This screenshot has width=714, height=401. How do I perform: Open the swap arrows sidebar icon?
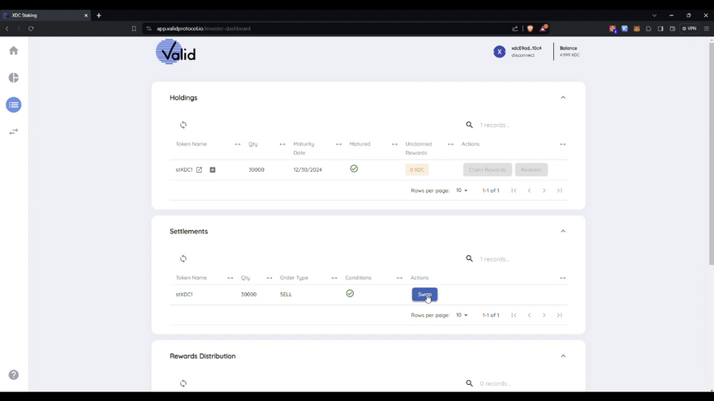[x=14, y=131]
